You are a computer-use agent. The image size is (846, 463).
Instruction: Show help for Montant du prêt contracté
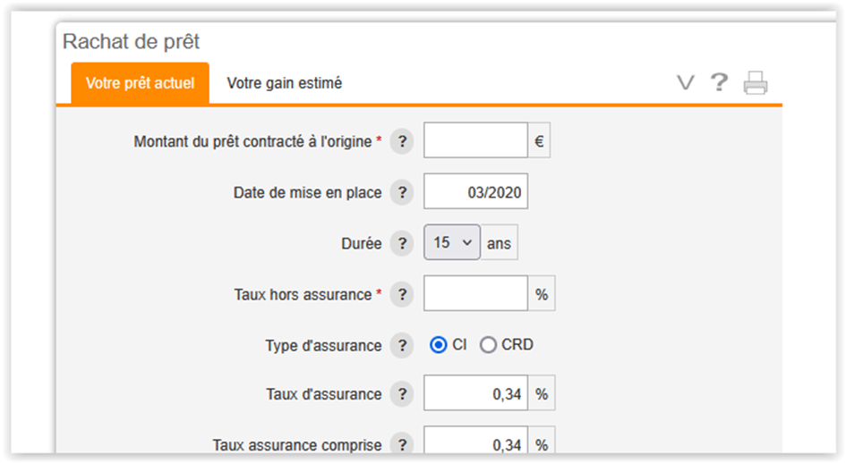[x=402, y=141]
